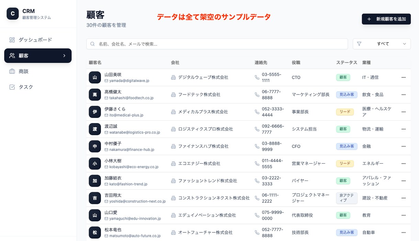
Task: Click the 業種 column header
Action: click(x=366, y=63)
